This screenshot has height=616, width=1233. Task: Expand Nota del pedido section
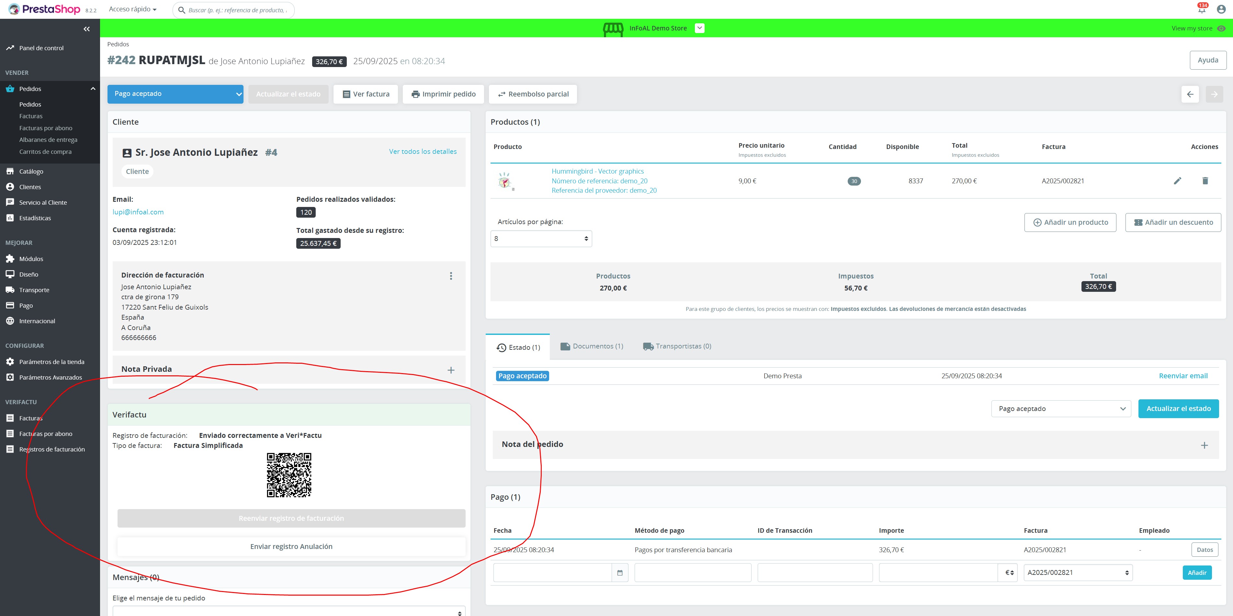coord(1204,445)
